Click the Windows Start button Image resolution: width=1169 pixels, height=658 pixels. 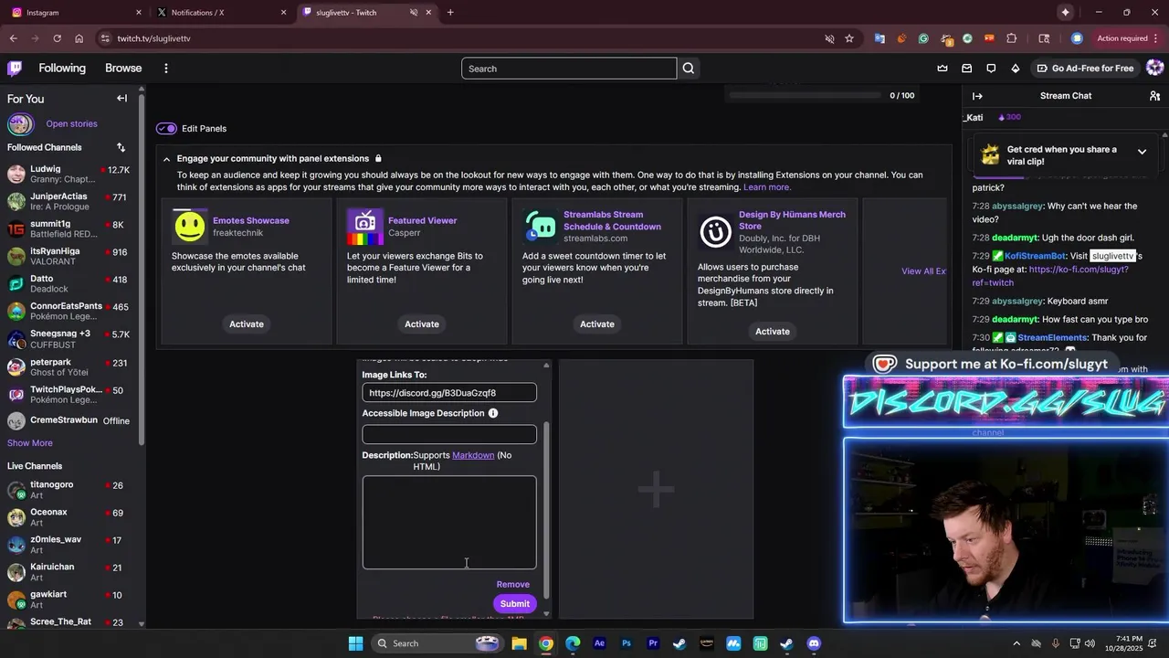coord(355,643)
